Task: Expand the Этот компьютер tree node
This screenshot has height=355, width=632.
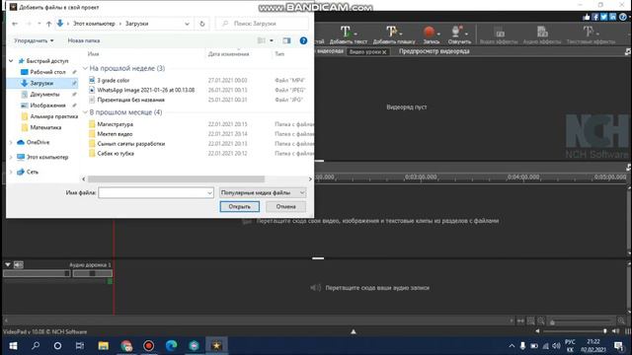Action: 11,157
